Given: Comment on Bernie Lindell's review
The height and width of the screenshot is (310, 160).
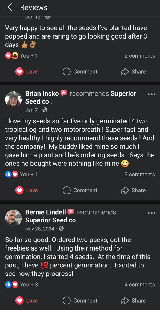Looking at the screenshot, I should pos(80,301).
